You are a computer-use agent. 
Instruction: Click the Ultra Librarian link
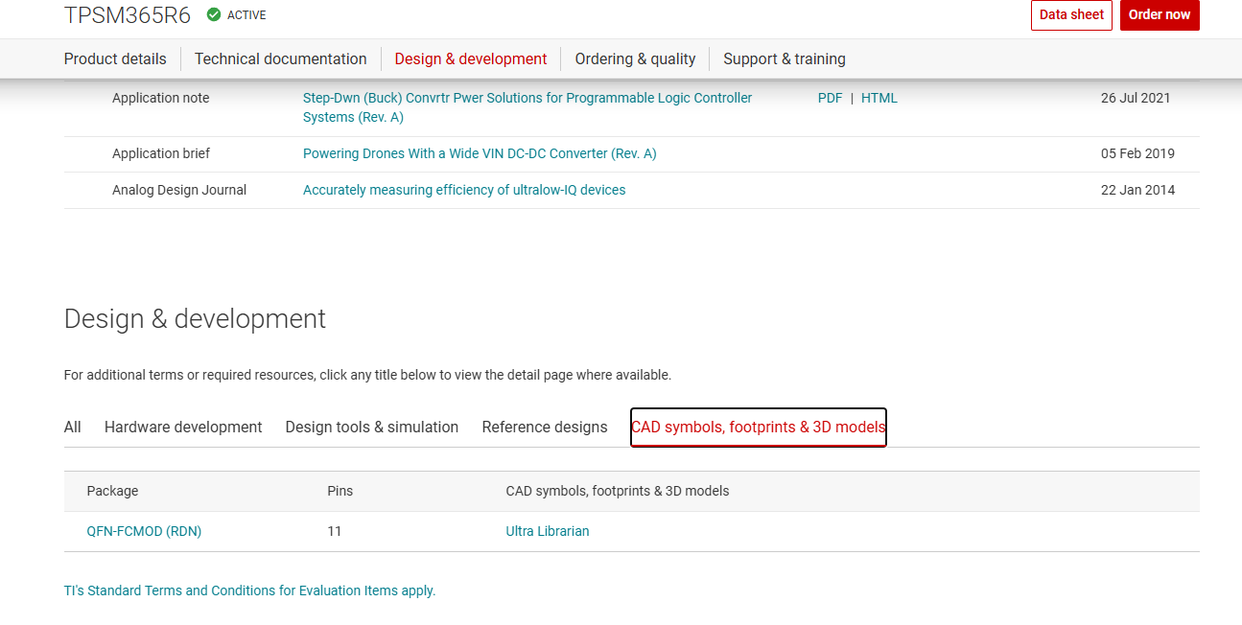547,531
